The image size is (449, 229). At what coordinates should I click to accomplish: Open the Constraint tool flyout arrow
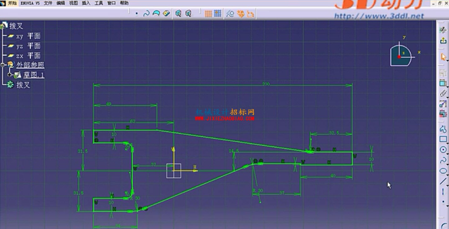447,87
